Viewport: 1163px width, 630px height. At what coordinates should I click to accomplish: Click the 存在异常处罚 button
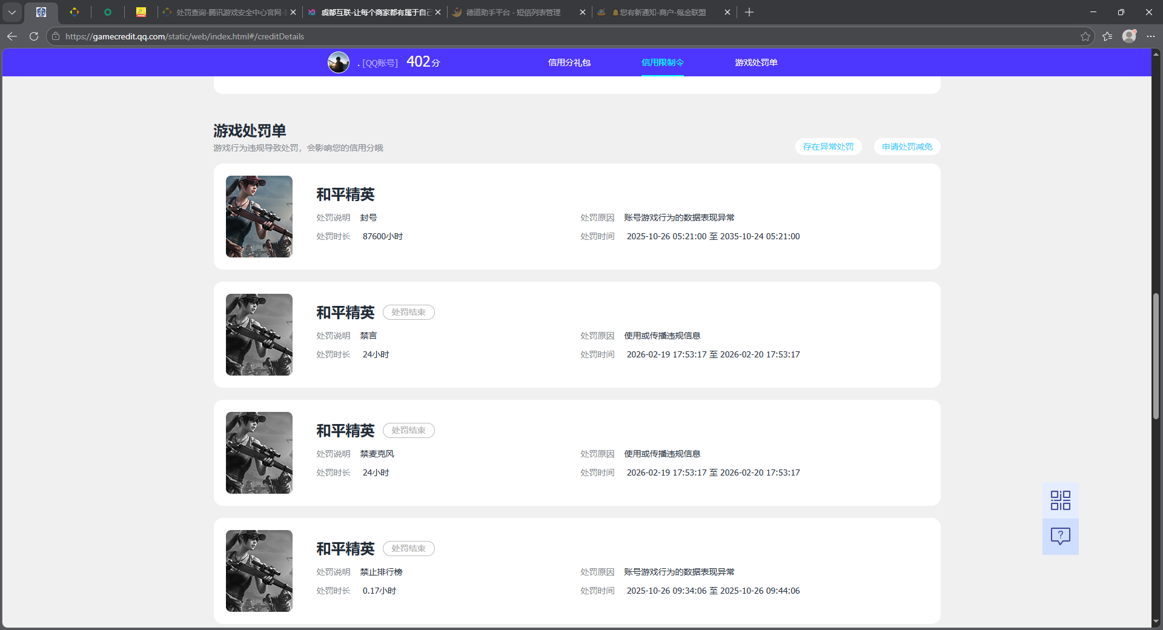coord(827,147)
